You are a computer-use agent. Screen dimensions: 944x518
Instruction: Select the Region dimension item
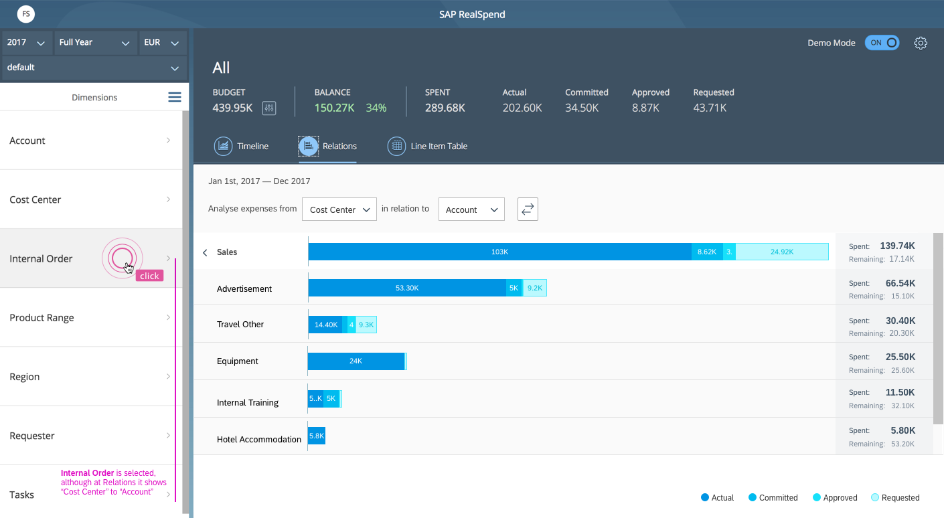pyautogui.click(x=90, y=376)
